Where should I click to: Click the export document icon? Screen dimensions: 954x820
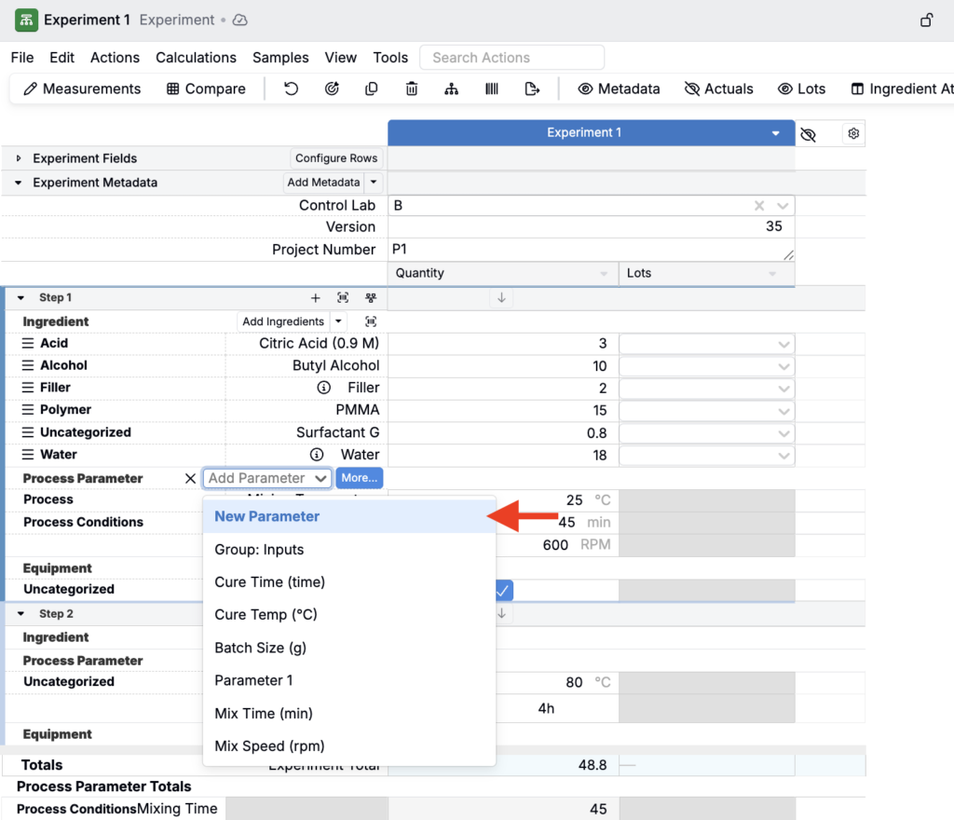pyautogui.click(x=532, y=89)
